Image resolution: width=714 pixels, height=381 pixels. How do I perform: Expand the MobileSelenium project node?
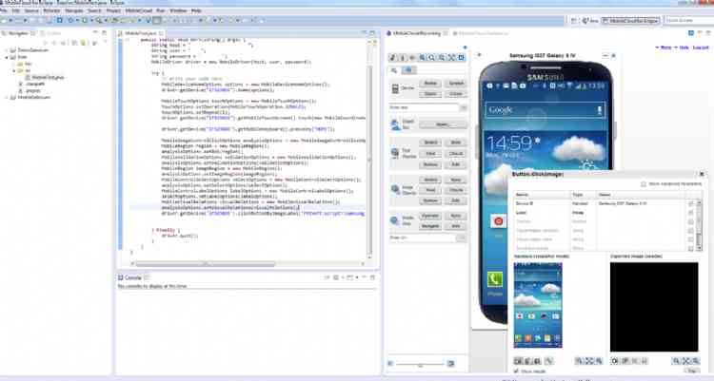(8, 97)
